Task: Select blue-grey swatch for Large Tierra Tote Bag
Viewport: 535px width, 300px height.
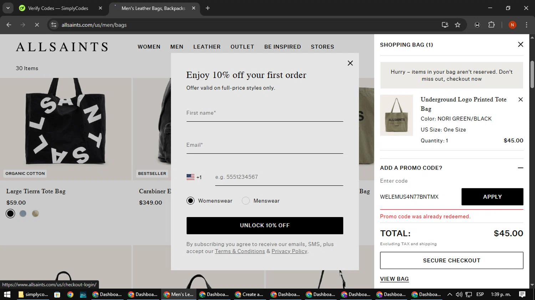Action: coord(23,214)
